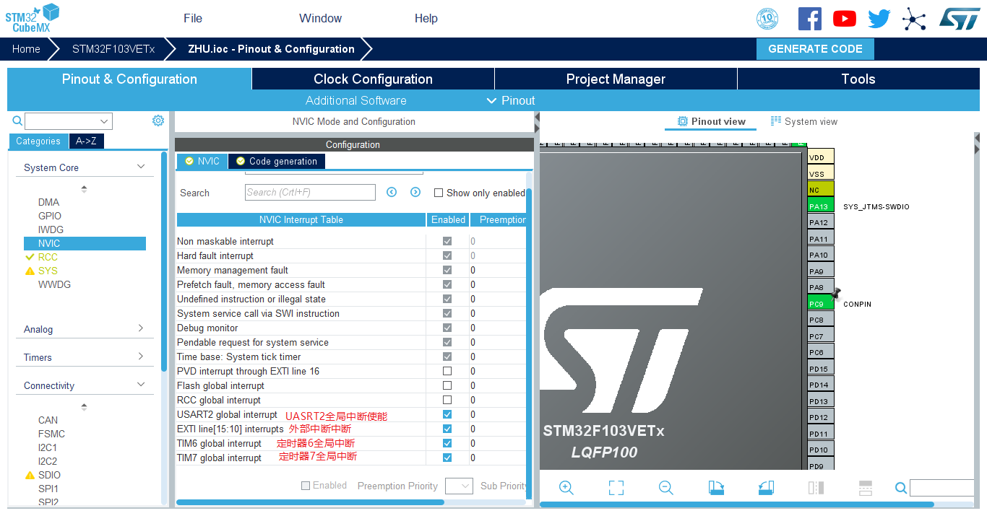Select pin PA13 on the chip

tap(821, 206)
